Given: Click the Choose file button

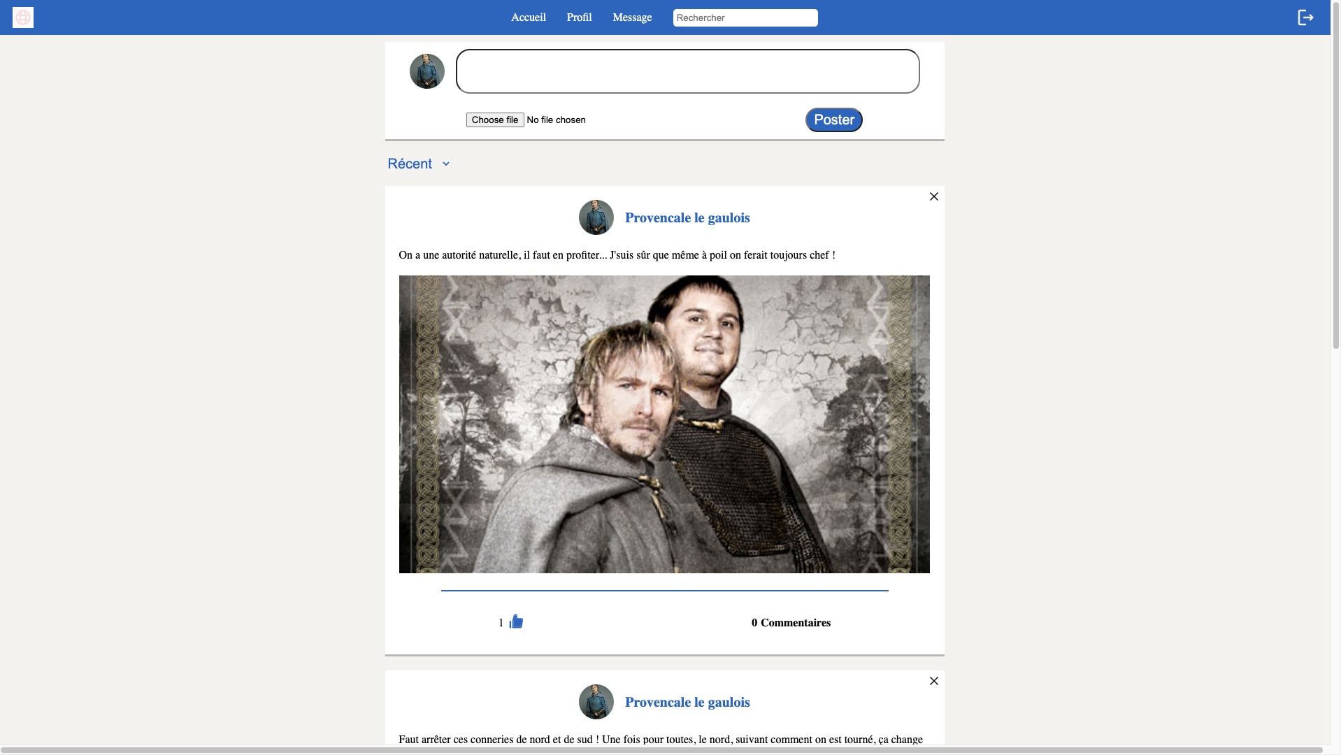Looking at the screenshot, I should pyautogui.click(x=495, y=120).
